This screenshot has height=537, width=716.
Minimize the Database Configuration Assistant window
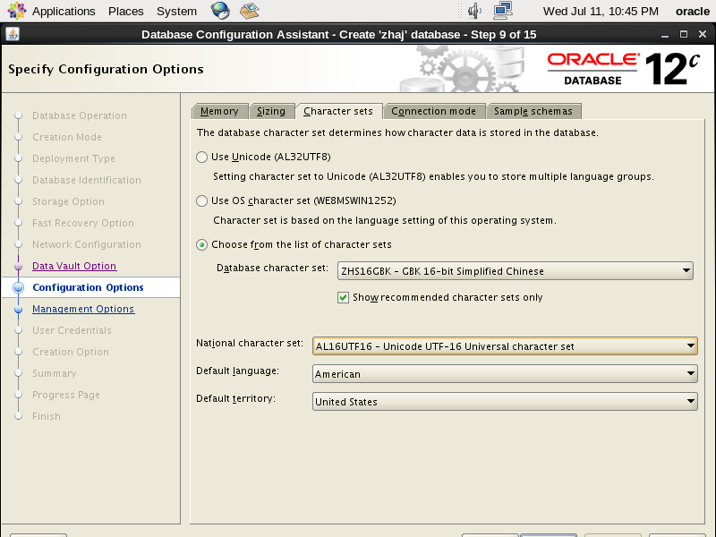click(x=665, y=35)
